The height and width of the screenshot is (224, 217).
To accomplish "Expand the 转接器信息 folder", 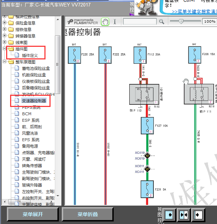I will pos(4,35).
